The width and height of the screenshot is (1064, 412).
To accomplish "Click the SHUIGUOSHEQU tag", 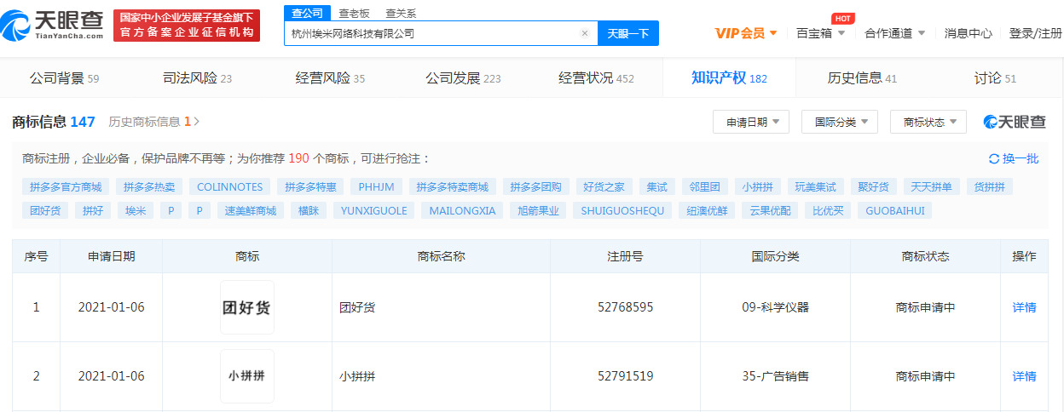I will pos(622,210).
